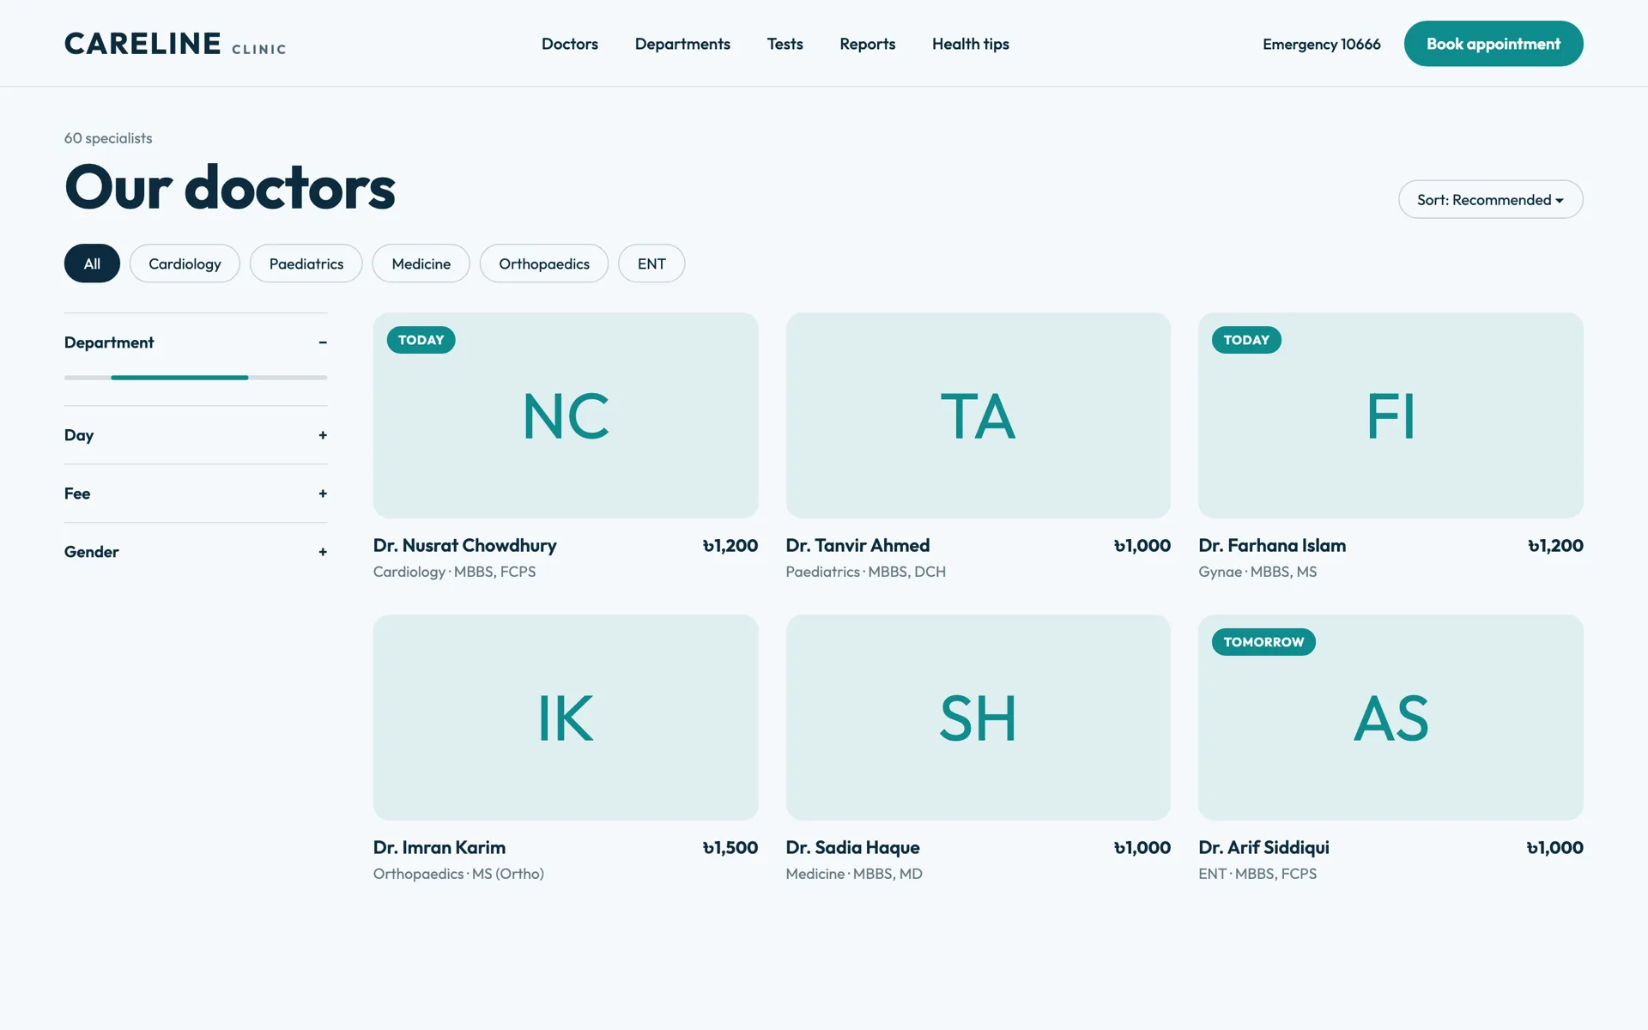
Task: Click the 'Cardiology · MBBS, FCPS' text
Action: pos(454,572)
